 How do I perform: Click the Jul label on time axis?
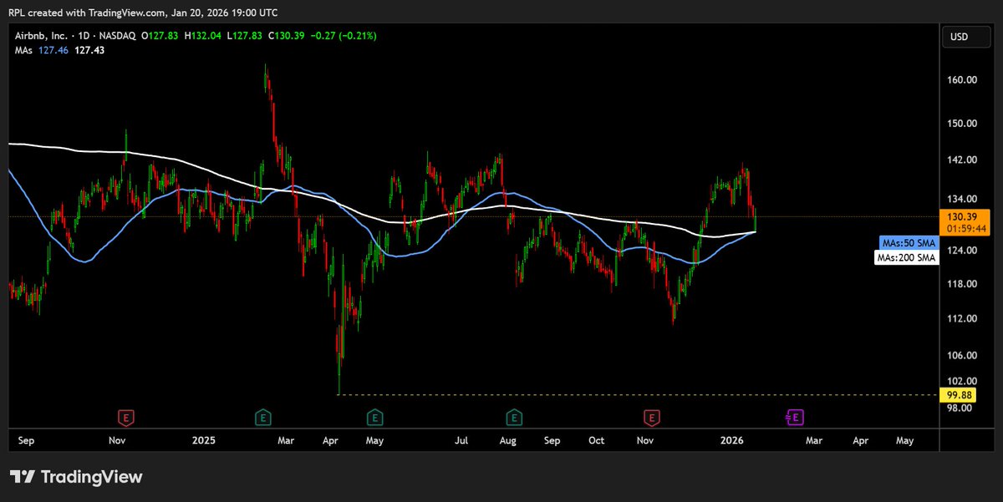tap(461, 439)
